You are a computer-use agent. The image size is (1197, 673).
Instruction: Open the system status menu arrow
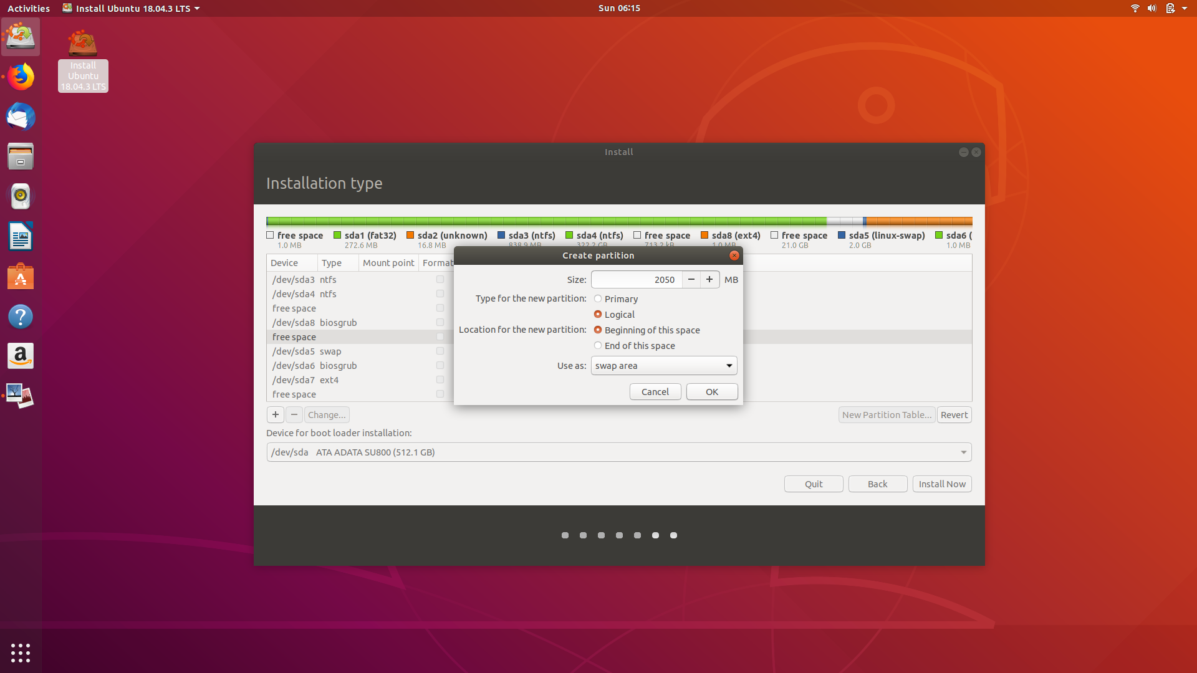(1184, 9)
